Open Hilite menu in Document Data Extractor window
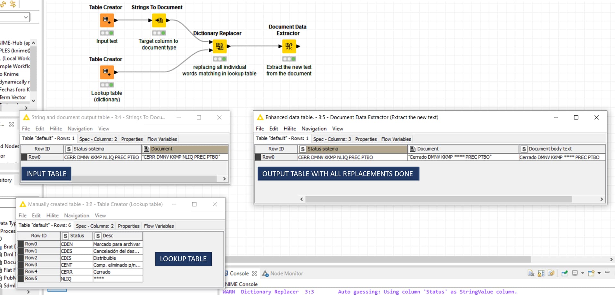The image size is (615, 295). pyautogui.click(x=290, y=128)
